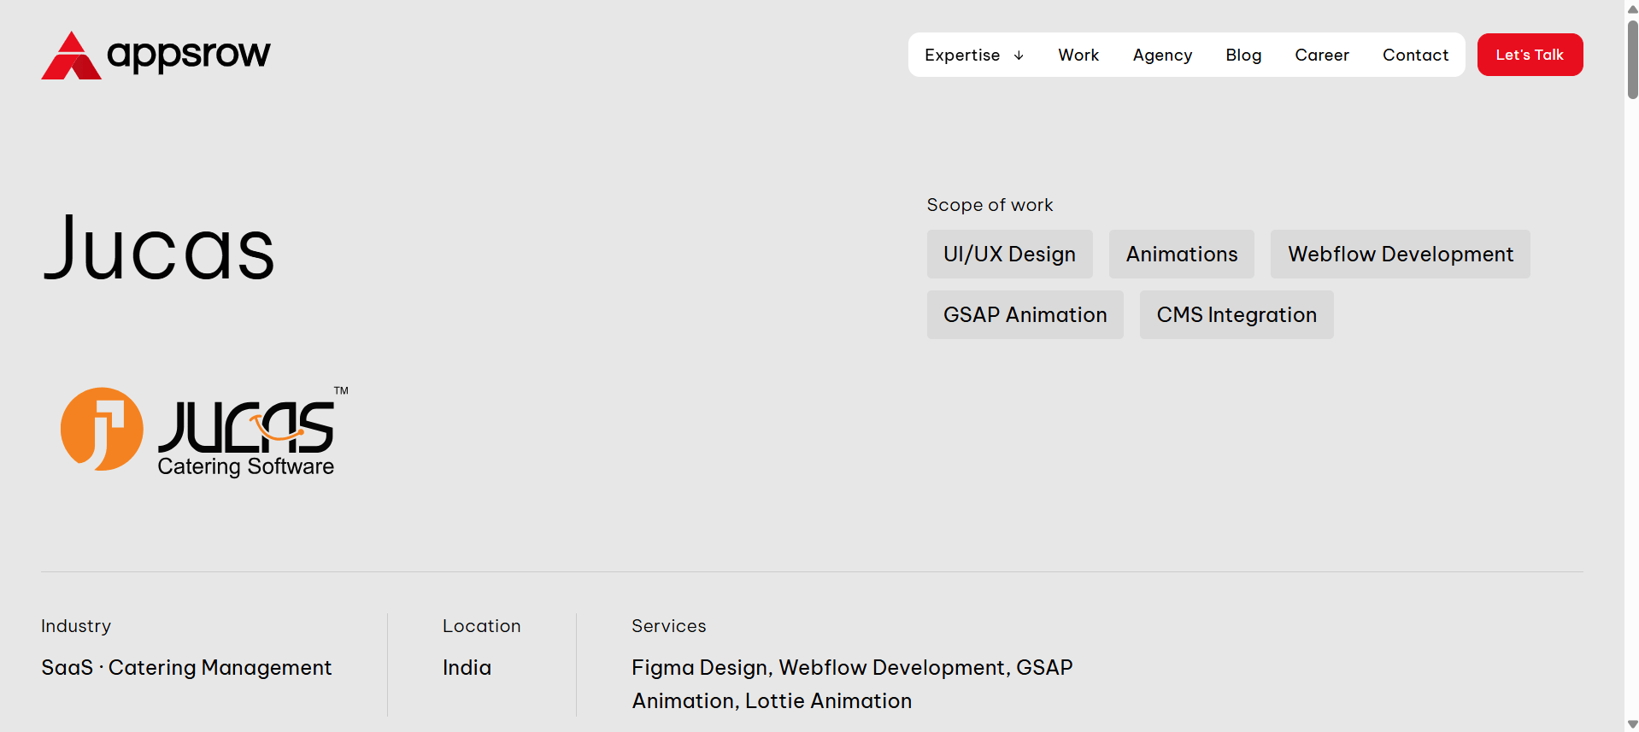Open the Contact page
The width and height of the screenshot is (1639, 732).
click(x=1415, y=55)
